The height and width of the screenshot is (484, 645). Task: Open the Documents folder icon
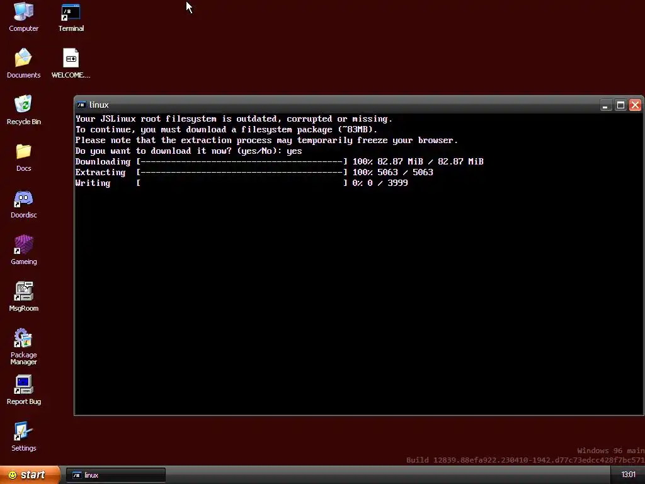(23, 63)
